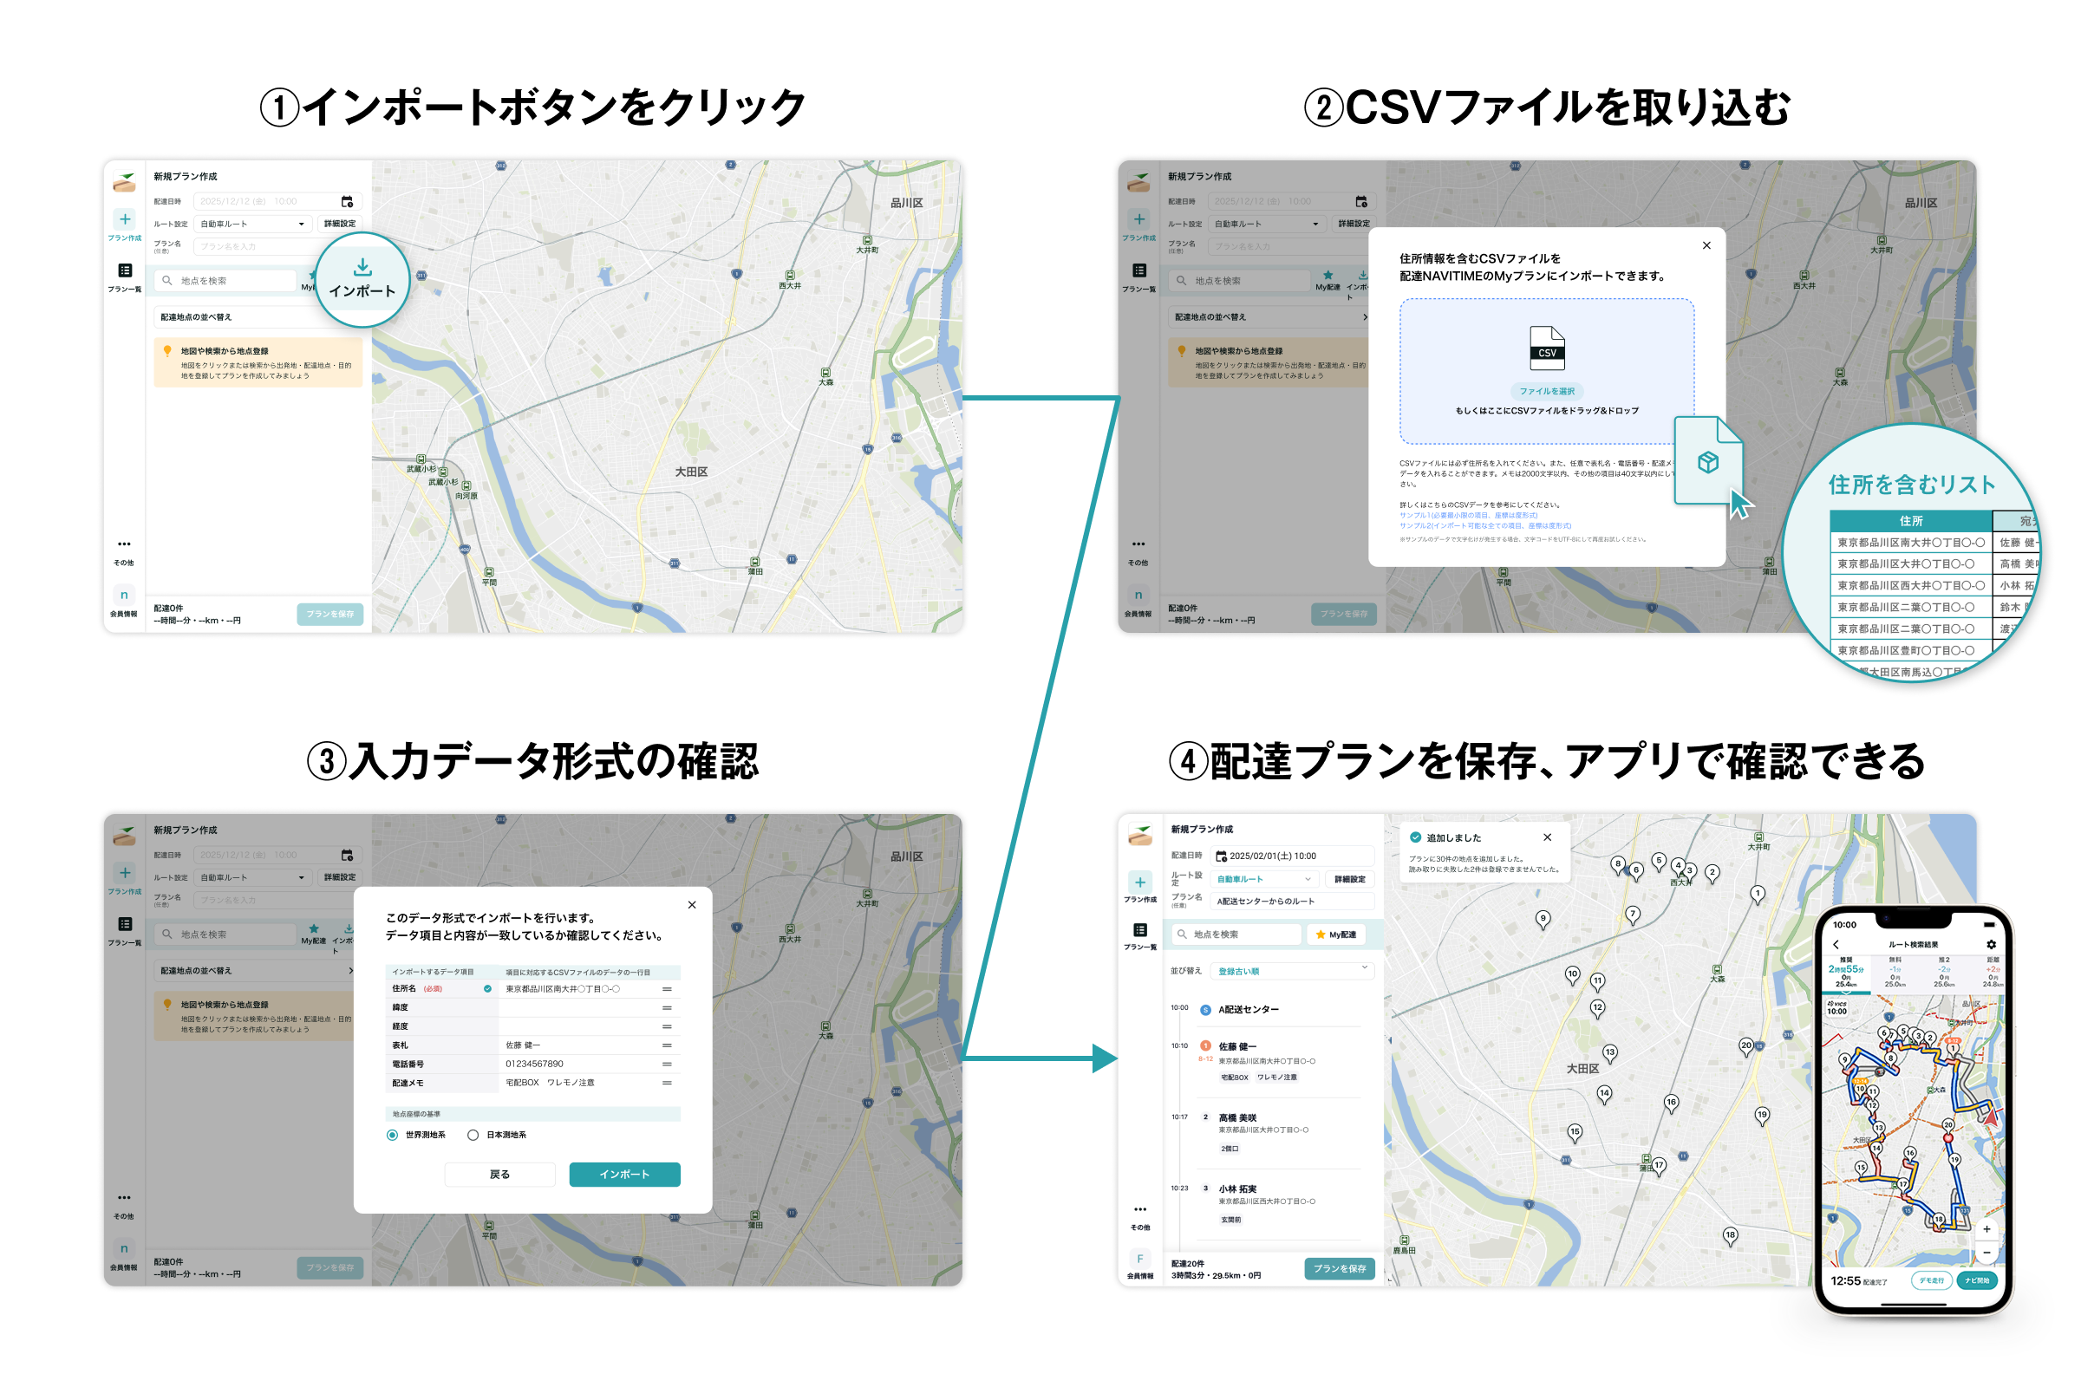Image resolution: width=2081 pixels, height=1387 pixels.
Task: Tap back chevron beside ルート検索結果 on phone
Action: pos(1836,945)
